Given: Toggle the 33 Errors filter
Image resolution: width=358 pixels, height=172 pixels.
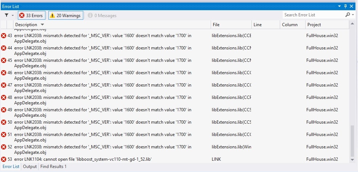Looking at the screenshot, I should [x=31, y=15].
